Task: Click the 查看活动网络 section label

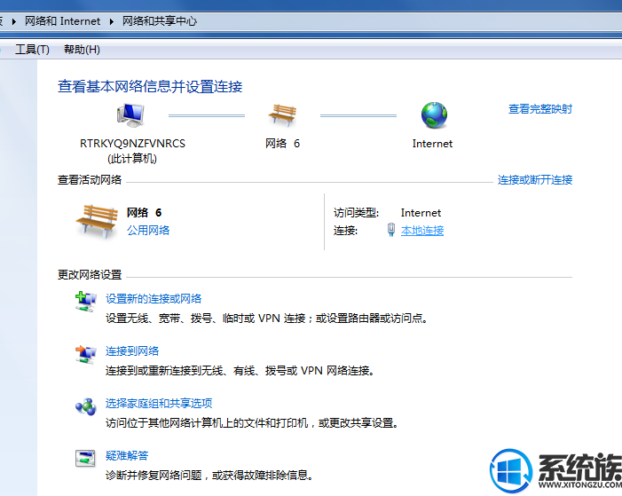Action: pos(90,180)
